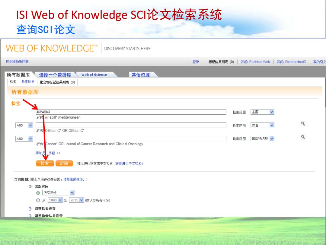Viewport: 326px width, 245px height.
Task: Click the orange 检索 search button
Action: point(45,163)
